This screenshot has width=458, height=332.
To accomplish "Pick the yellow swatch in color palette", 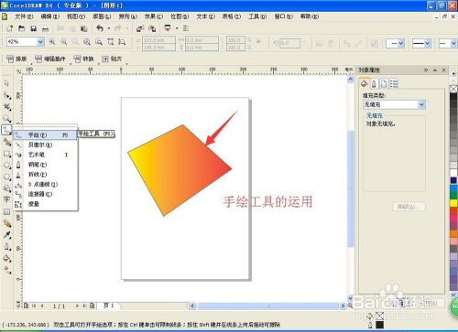I will (x=453, y=203).
